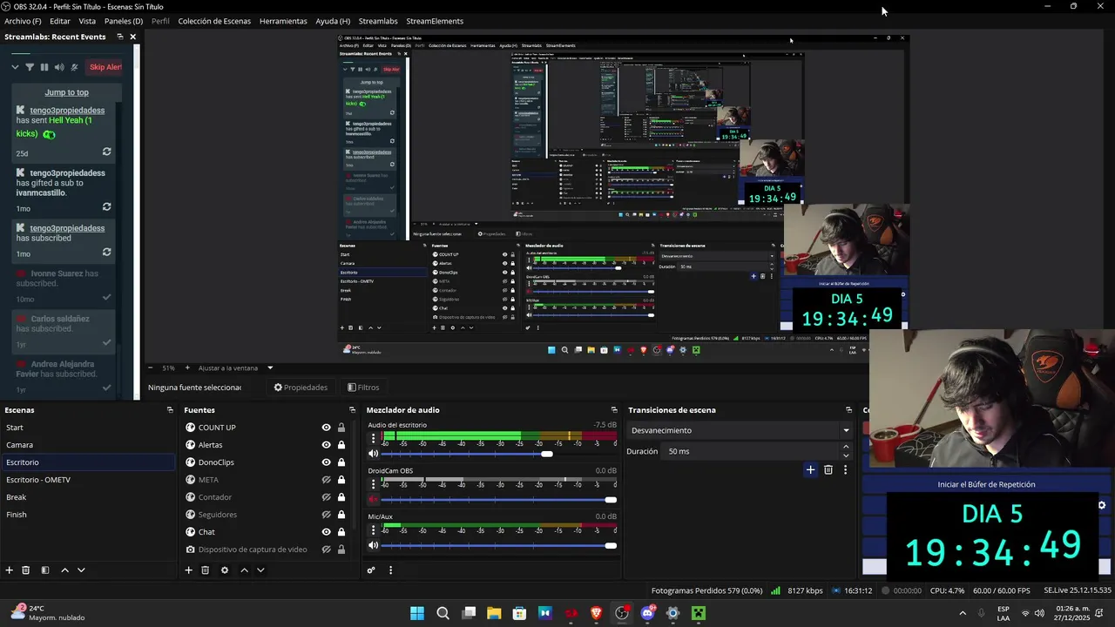Open the Desvanecimiento transition dropdown
1115x627 pixels.
click(x=740, y=430)
